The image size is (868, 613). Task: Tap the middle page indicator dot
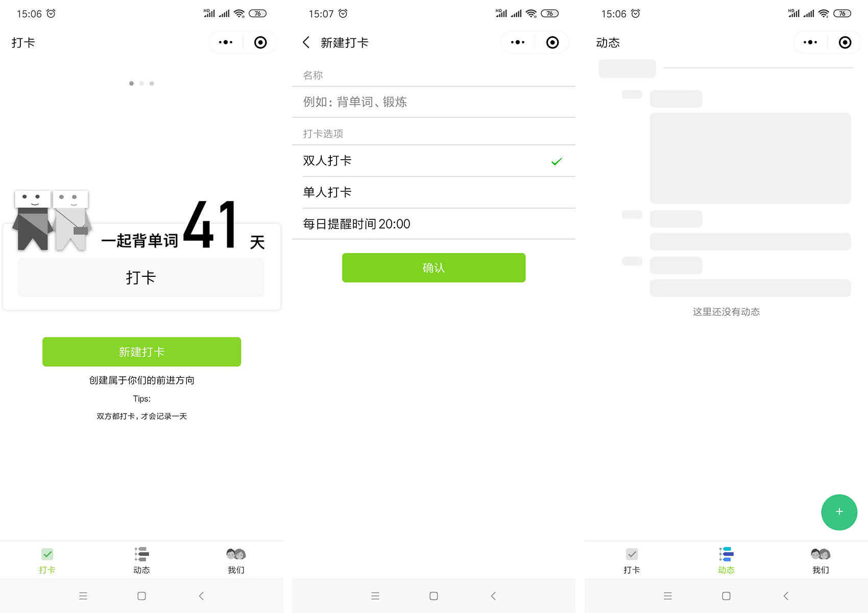(141, 83)
